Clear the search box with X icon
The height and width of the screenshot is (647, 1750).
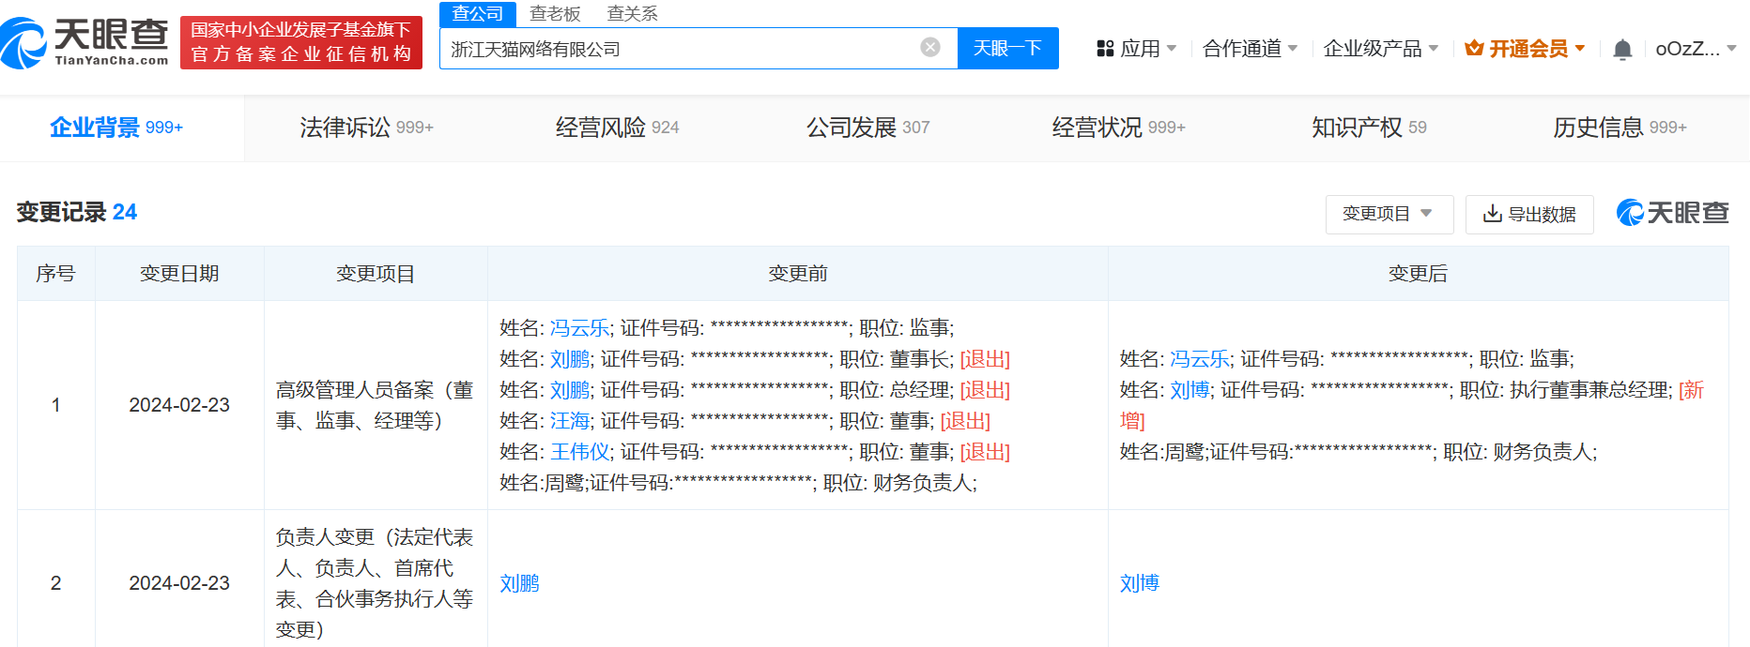point(930,48)
